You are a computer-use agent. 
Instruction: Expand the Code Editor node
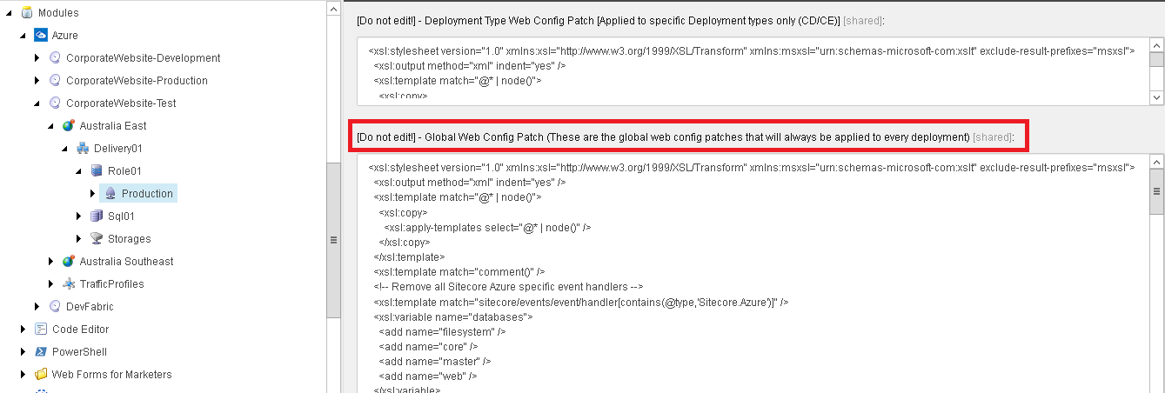[x=23, y=330]
